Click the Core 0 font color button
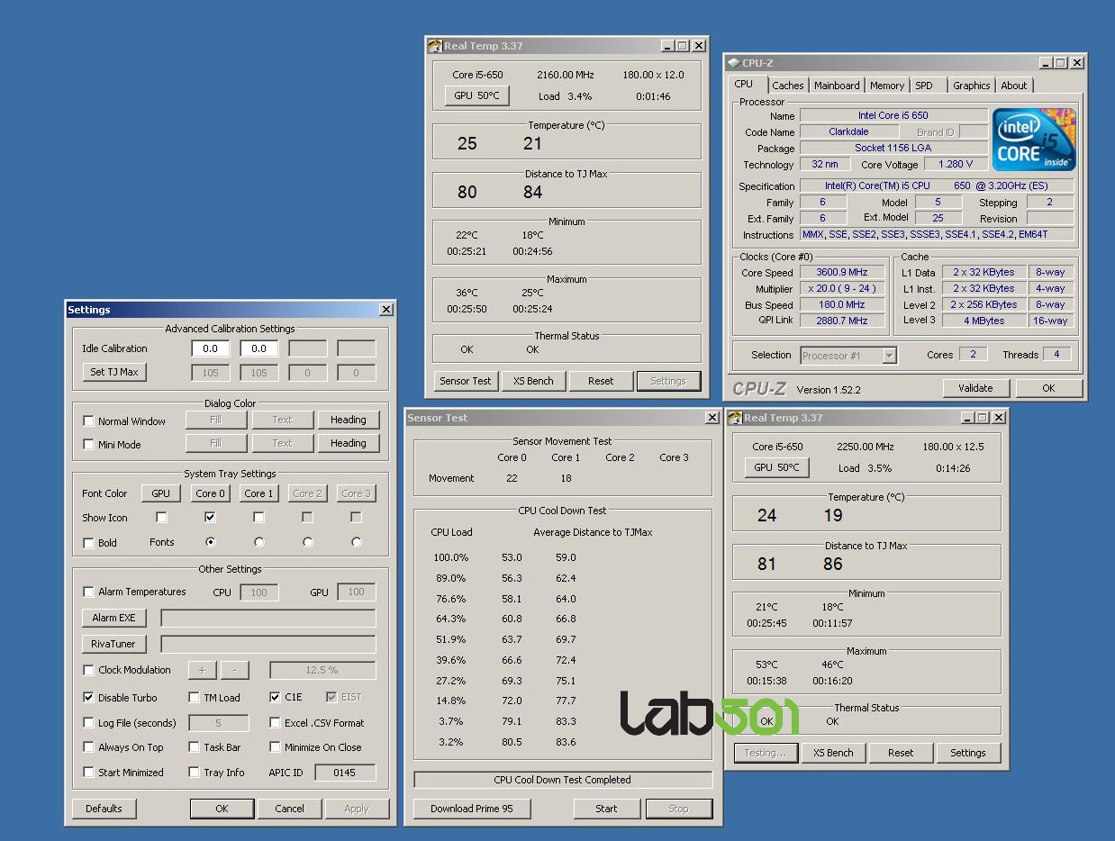Image resolution: width=1115 pixels, height=841 pixels. [x=210, y=493]
